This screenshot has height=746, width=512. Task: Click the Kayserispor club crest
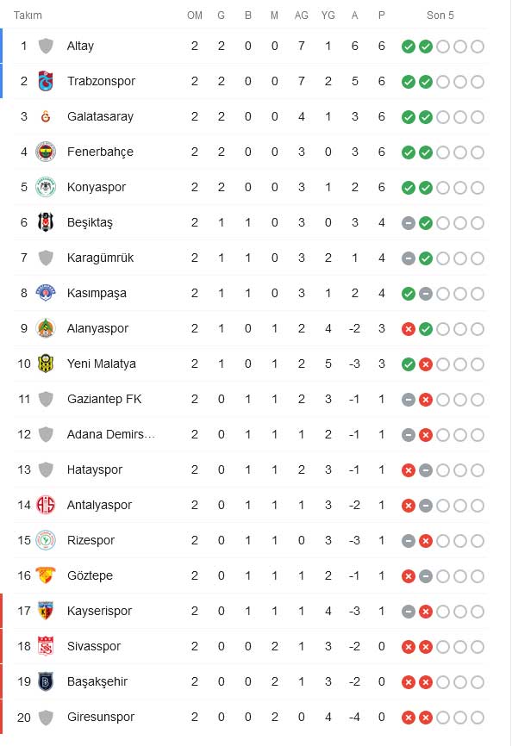point(46,611)
